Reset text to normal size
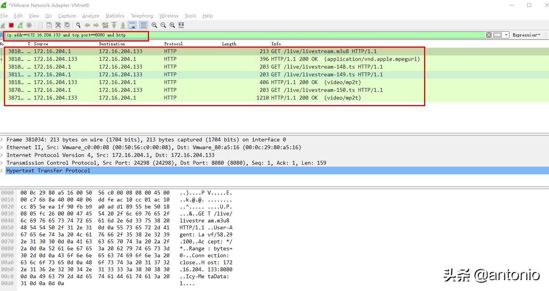 (x=172, y=25)
